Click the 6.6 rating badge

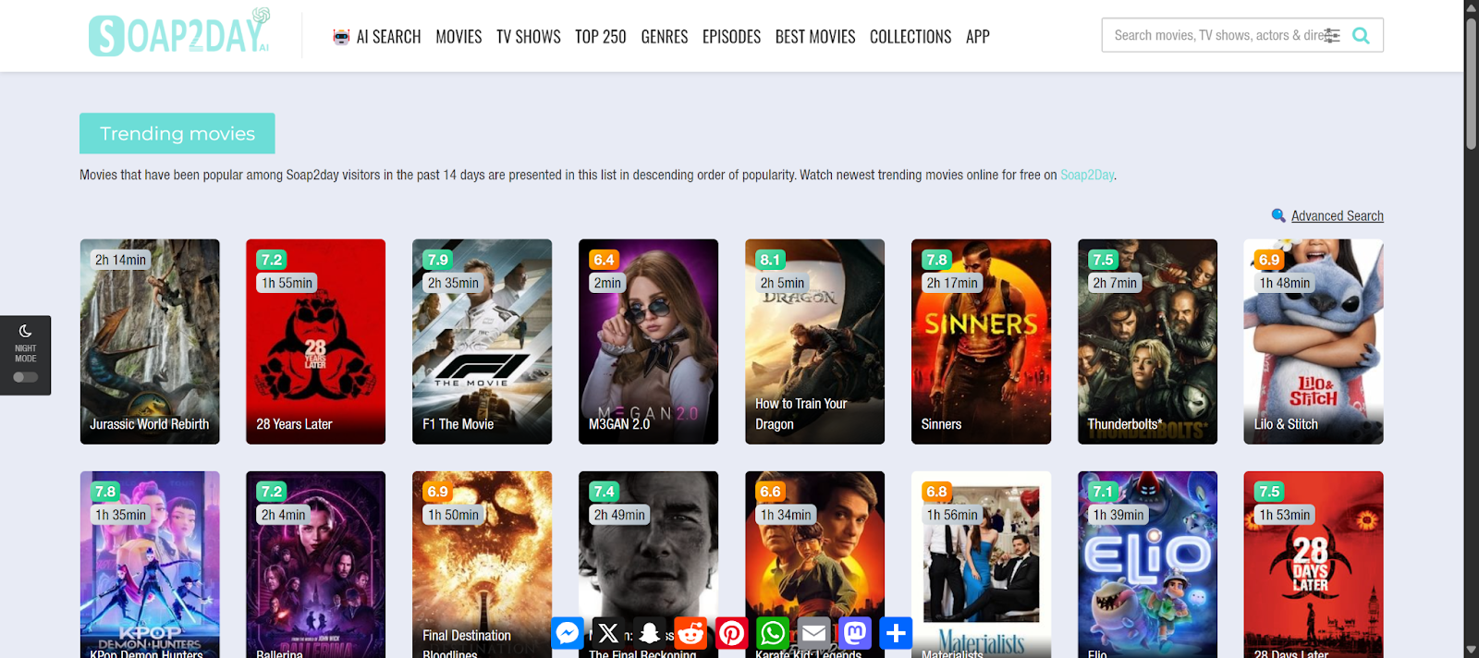[771, 492]
